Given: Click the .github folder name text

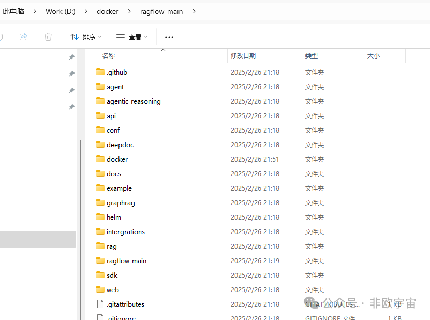Looking at the screenshot, I should click(x=117, y=72).
